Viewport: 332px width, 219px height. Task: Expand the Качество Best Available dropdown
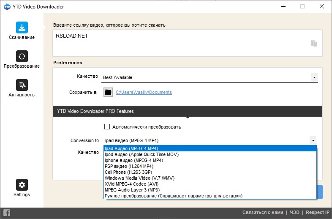coord(314,77)
